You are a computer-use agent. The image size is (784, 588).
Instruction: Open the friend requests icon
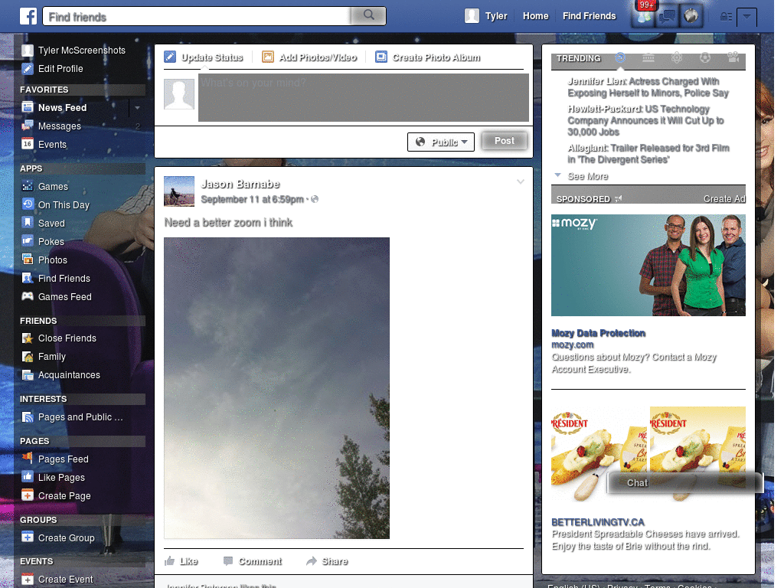tap(643, 17)
